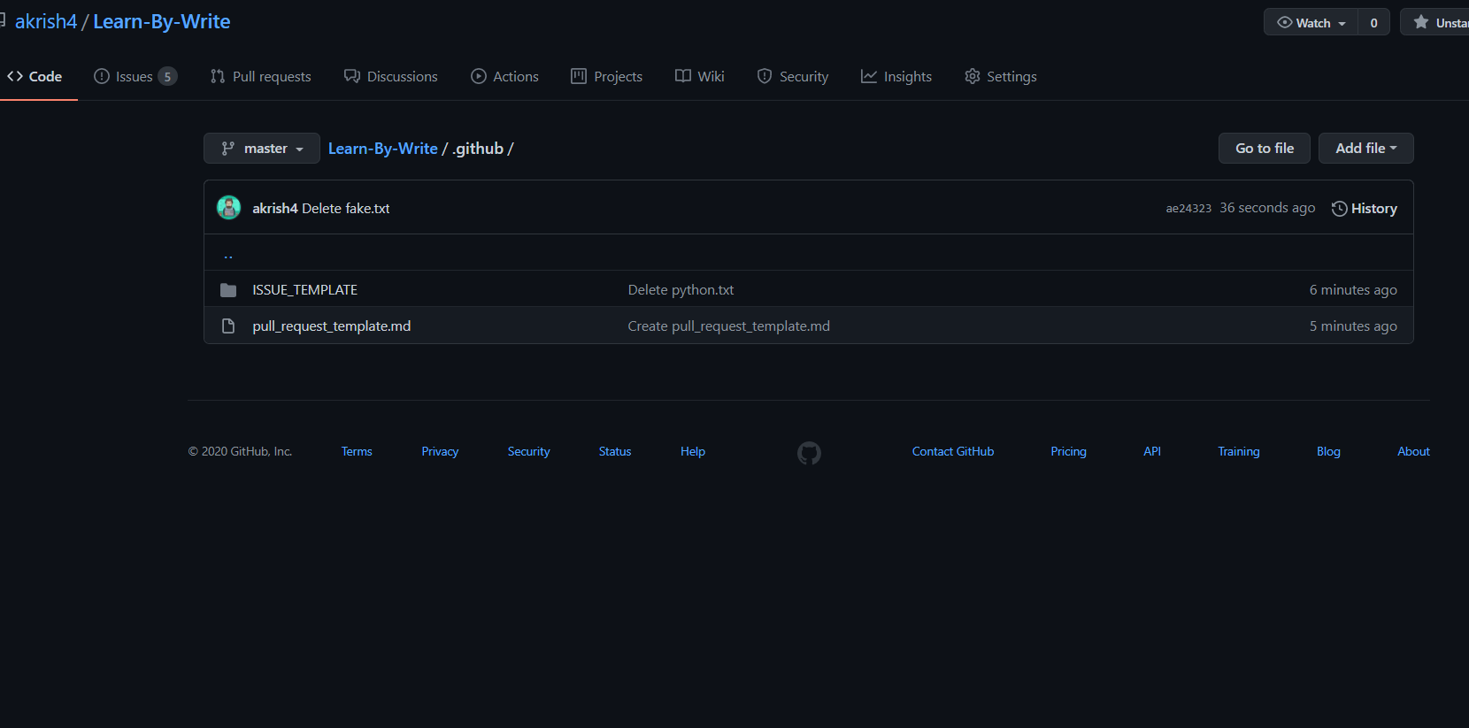Screen dimensions: 1469x728
Task: Open the Code tab
Action: 35,76
